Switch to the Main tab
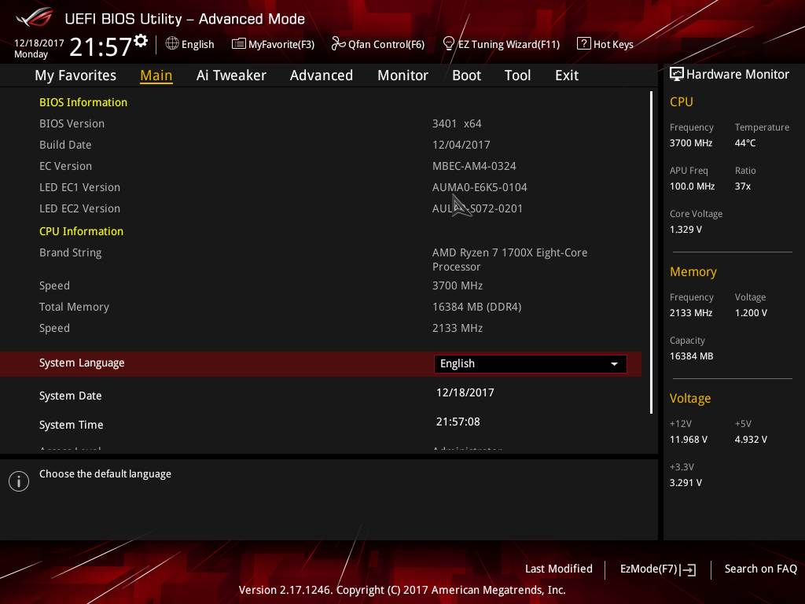Screen dimensions: 805x604 (156, 75)
